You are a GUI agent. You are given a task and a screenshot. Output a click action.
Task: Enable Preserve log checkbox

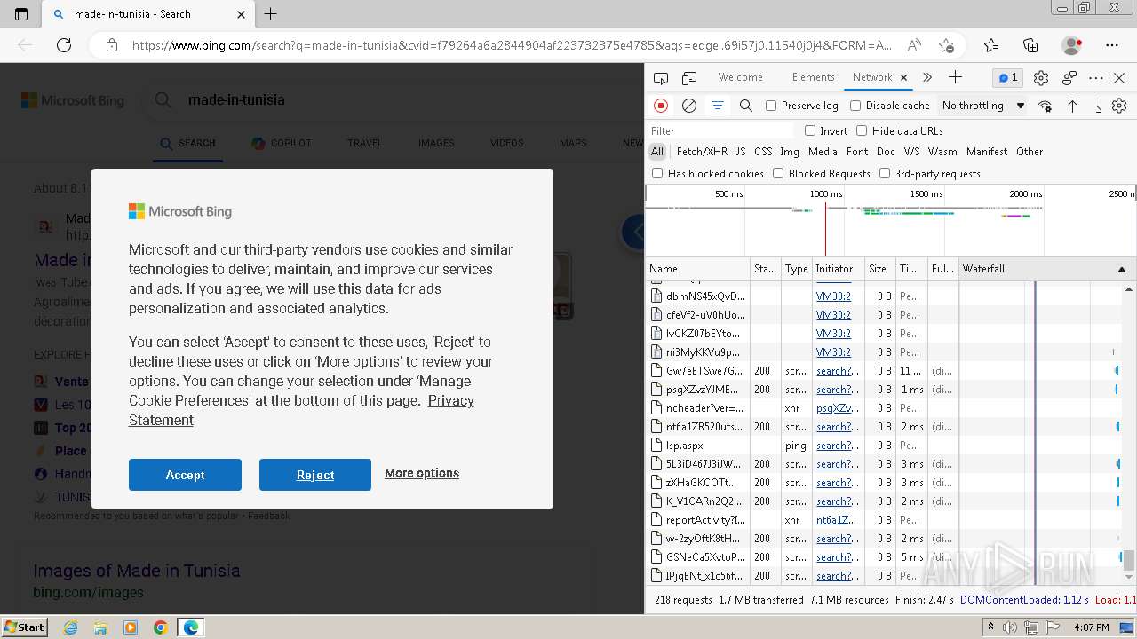(771, 106)
